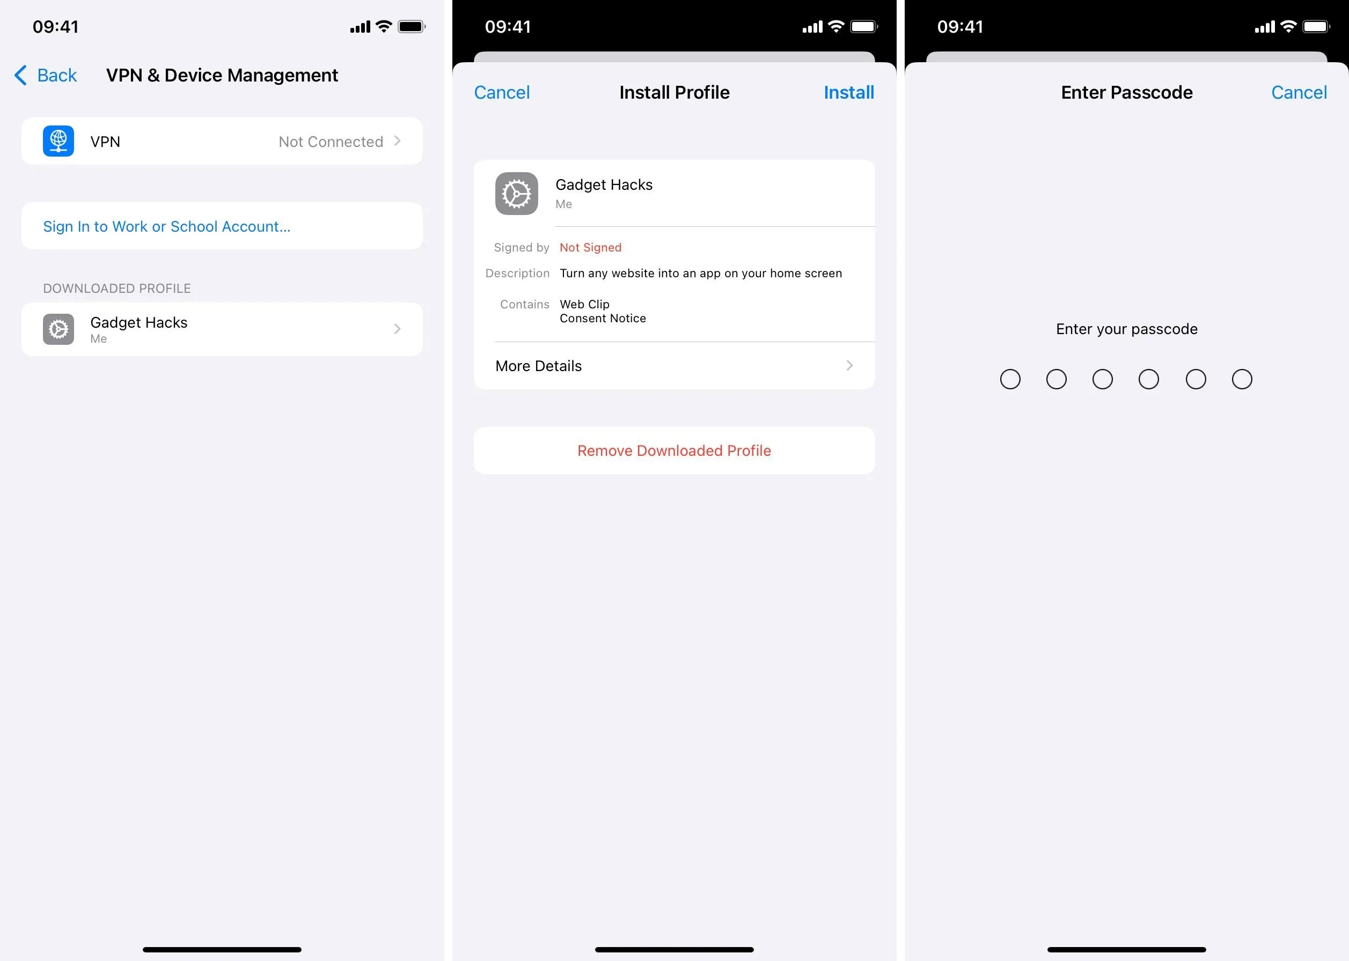1349x961 pixels.
Task: Tap passcode input field to enter code
Action: (1127, 378)
